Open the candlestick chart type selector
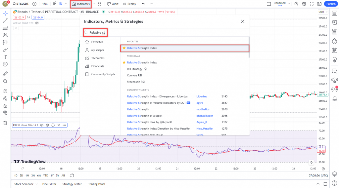The height and width of the screenshot is (188, 339). pyautogui.click(x=61, y=4)
